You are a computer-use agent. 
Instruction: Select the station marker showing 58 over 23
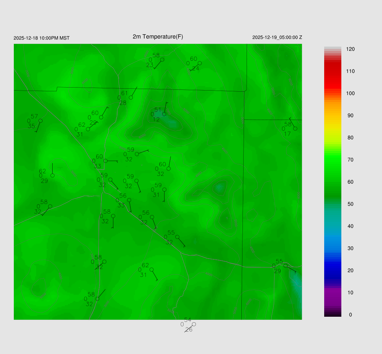click(x=162, y=60)
